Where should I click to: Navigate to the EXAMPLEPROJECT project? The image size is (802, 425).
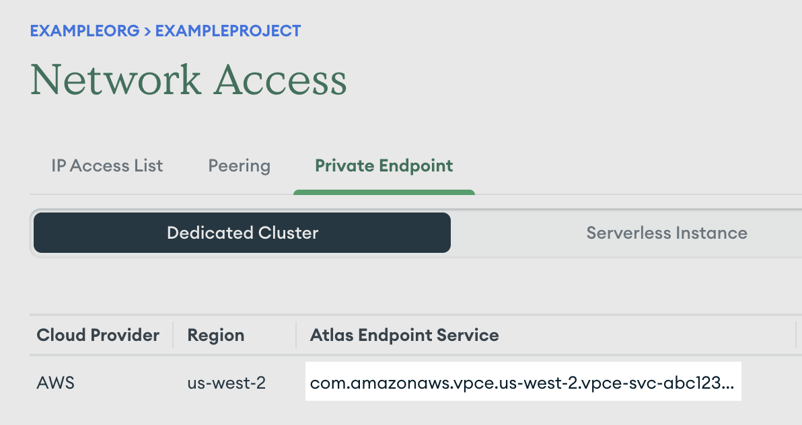pos(227,30)
